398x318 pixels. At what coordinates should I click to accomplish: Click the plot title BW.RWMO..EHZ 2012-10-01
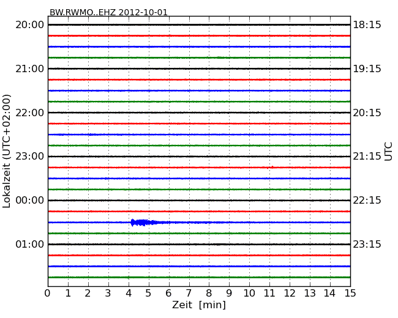point(108,12)
